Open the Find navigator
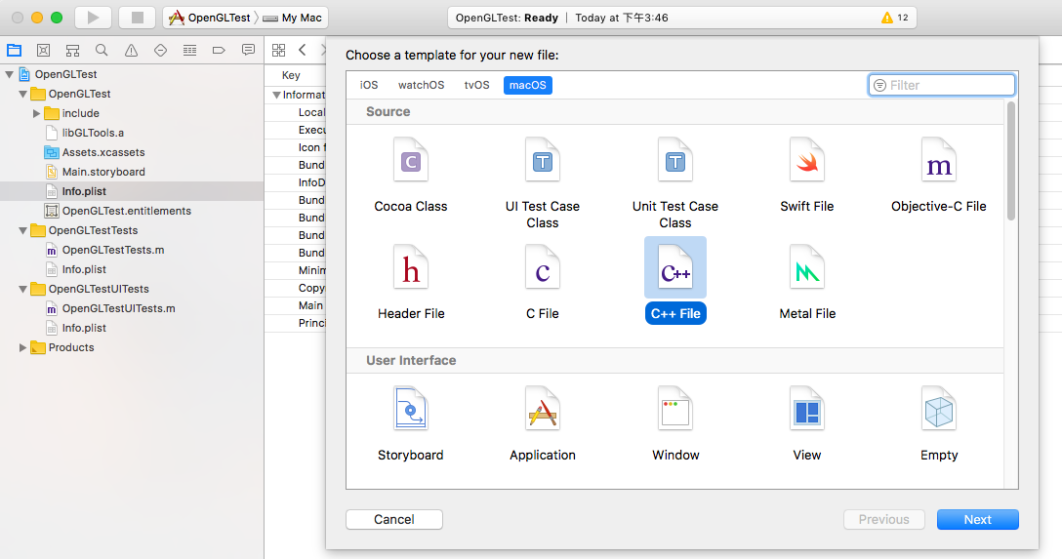The width and height of the screenshot is (1062, 559). tap(102, 50)
